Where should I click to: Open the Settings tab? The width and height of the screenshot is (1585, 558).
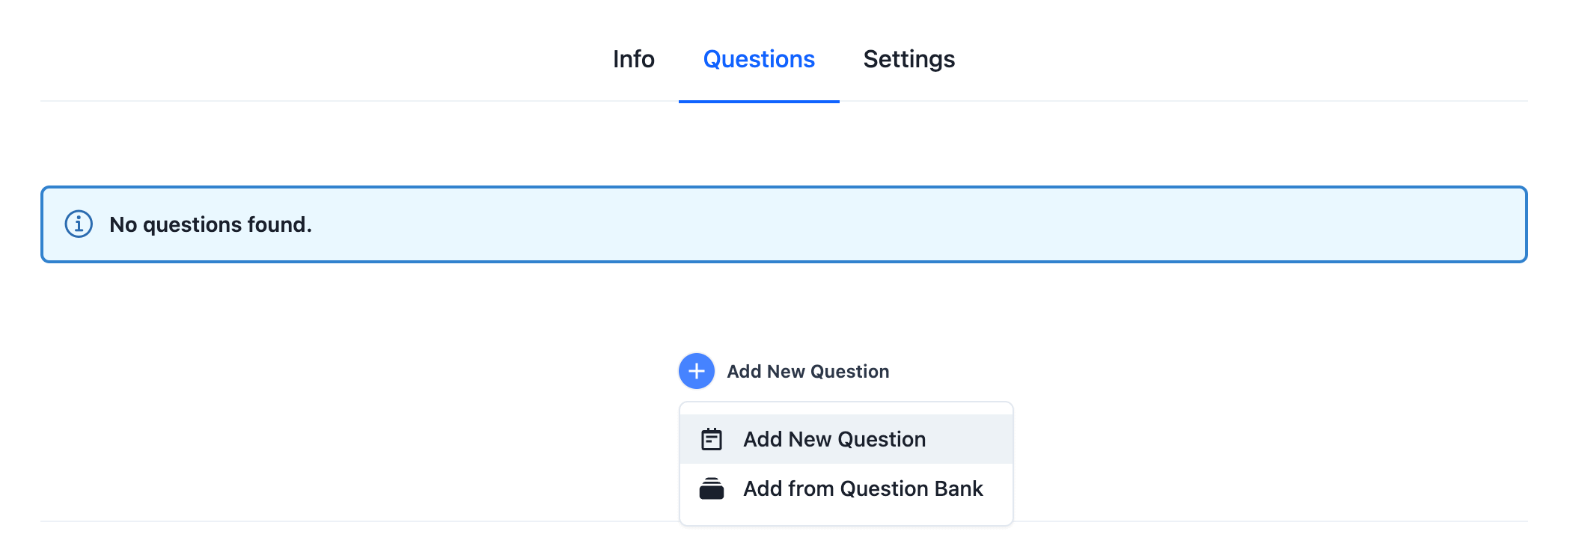909,58
